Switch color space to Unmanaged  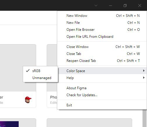pos(40,78)
